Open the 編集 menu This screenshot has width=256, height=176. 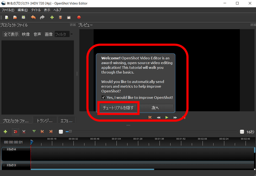(22, 10)
